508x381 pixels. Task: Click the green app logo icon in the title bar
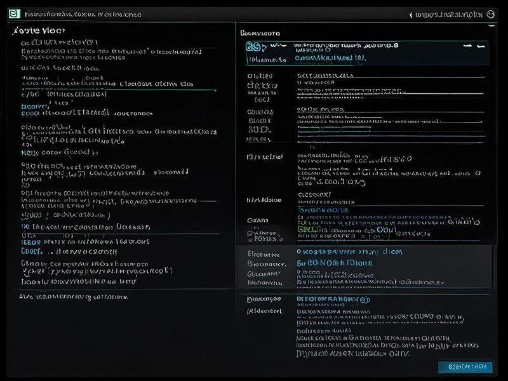[x=14, y=14]
